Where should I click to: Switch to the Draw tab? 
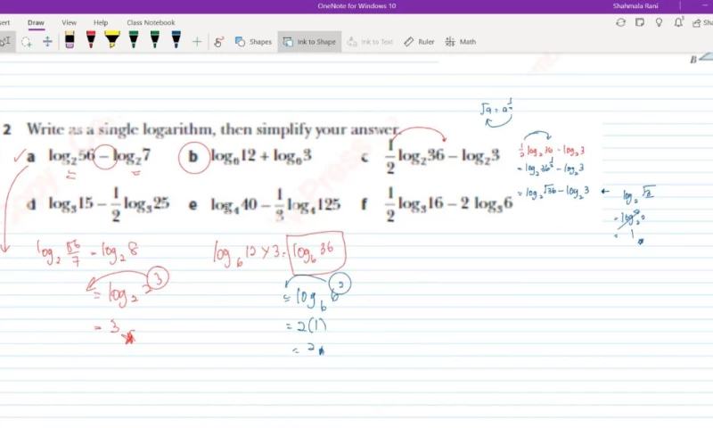36,22
